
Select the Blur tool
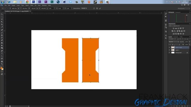pos(2,45)
